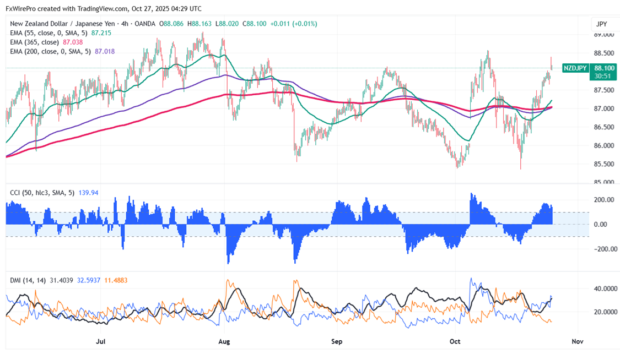Click the FxWirePro TradingView attribution header

tap(104, 9)
